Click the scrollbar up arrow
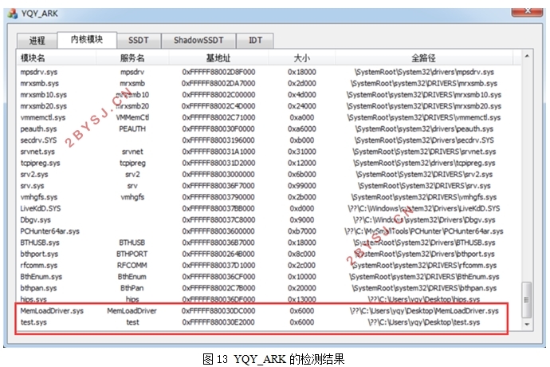The height and width of the screenshot is (367, 550). click(527, 56)
